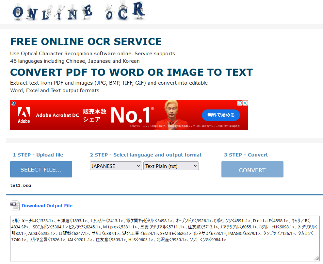Click the Online OCR logo

click(x=78, y=11)
